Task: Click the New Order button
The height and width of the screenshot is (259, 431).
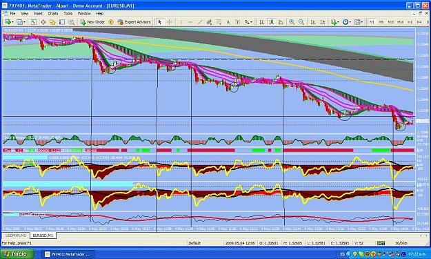Action: click(x=92, y=22)
